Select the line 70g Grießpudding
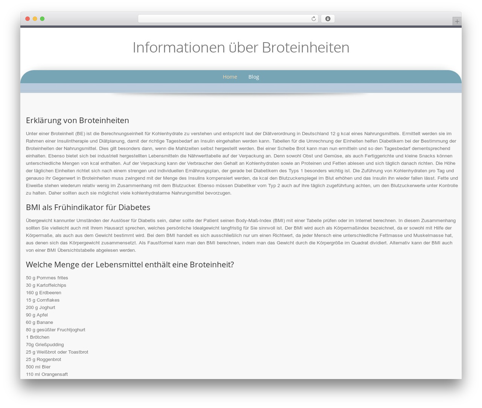The height and width of the screenshot is (408, 482). point(45,345)
